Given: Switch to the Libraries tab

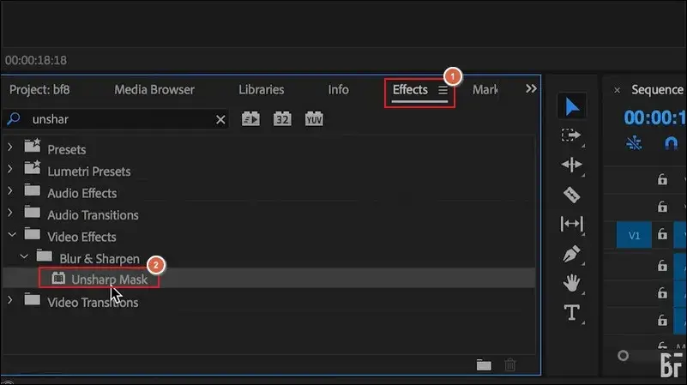Looking at the screenshot, I should 262,89.
